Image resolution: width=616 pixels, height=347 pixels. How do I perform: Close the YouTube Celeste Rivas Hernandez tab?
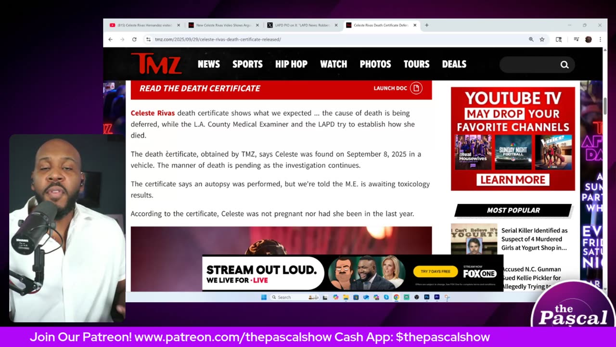pyautogui.click(x=179, y=25)
